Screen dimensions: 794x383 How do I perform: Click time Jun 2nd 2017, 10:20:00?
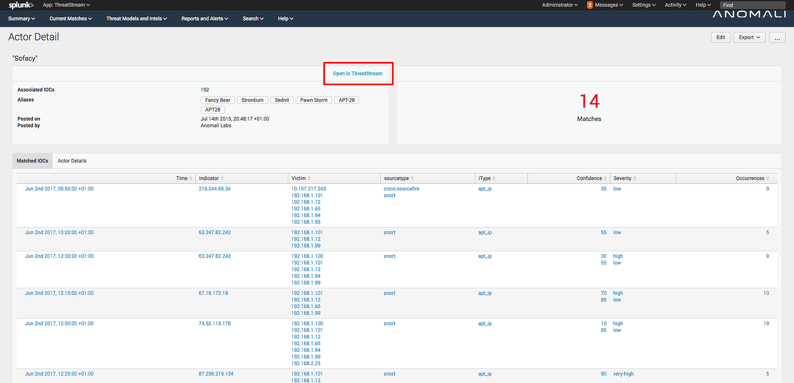click(x=60, y=232)
